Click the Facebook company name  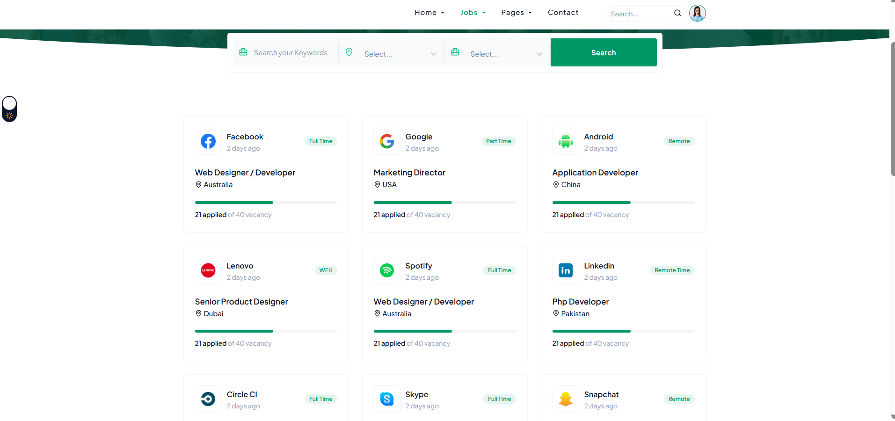point(245,137)
